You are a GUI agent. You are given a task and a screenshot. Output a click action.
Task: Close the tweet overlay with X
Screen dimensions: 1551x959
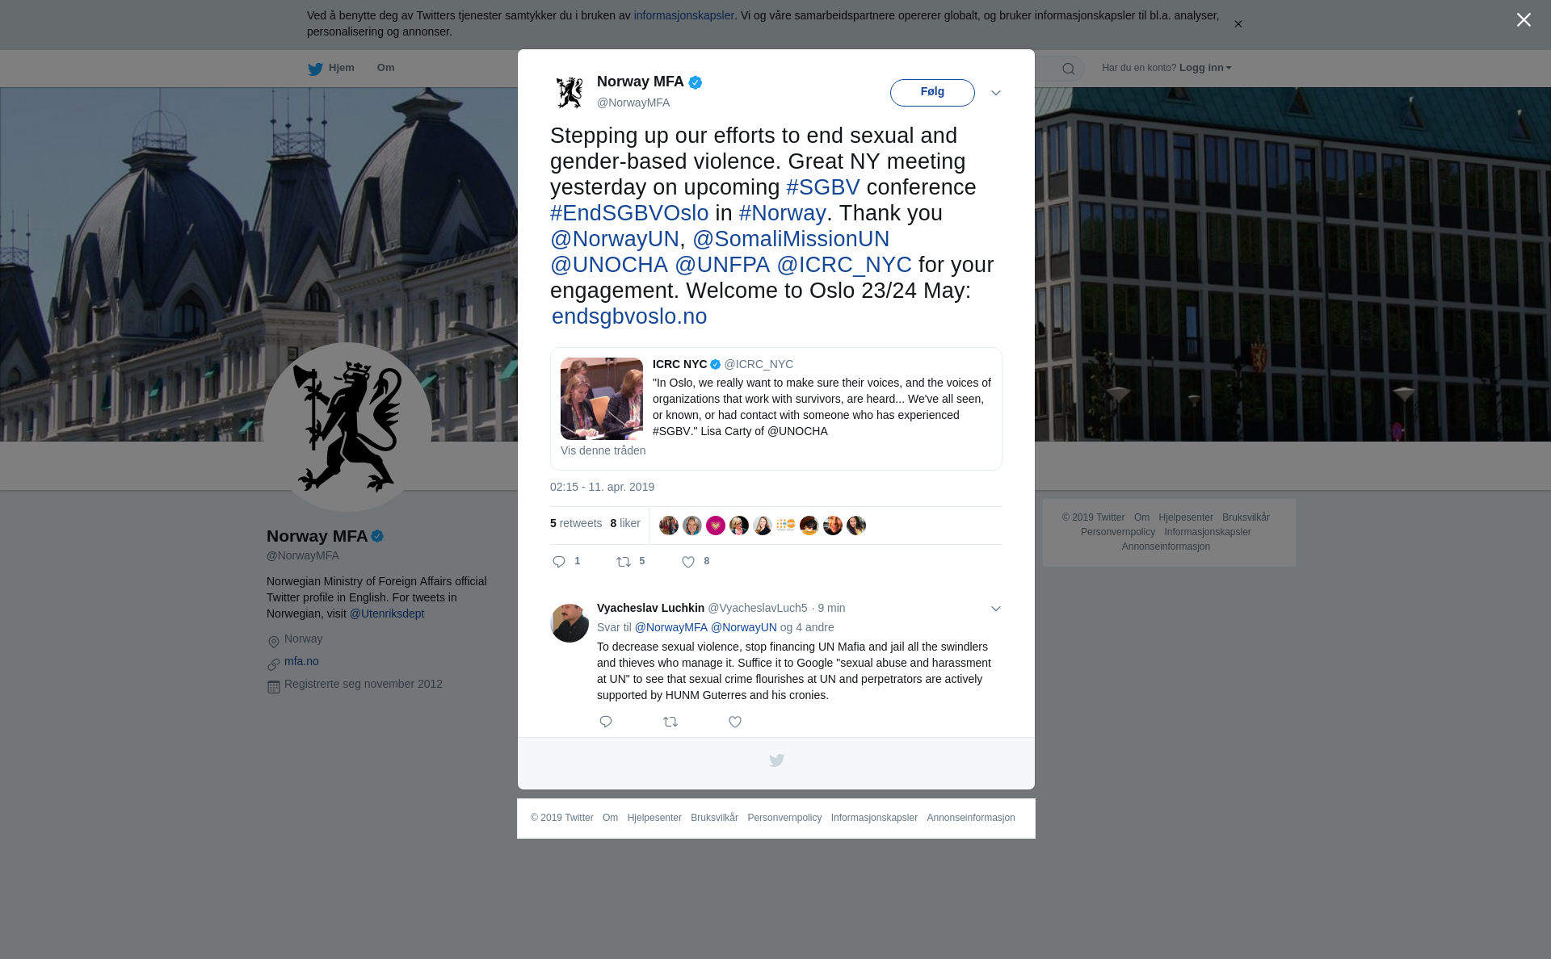click(x=1524, y=20)
